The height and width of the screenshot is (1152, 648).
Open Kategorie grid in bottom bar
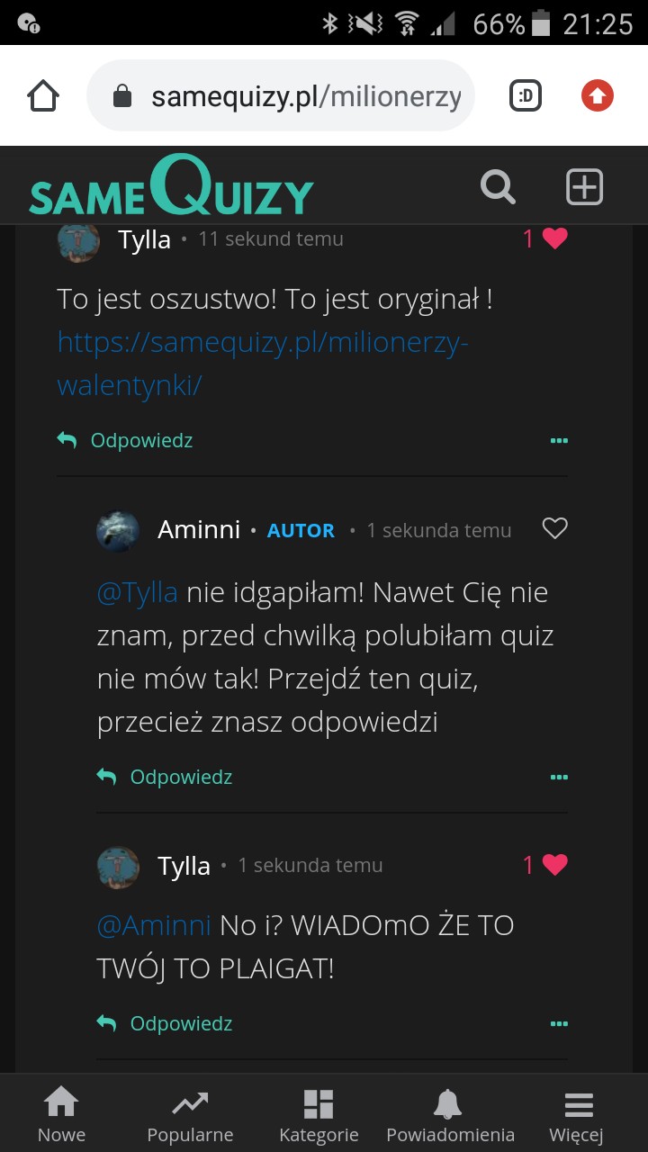click(319, 1114)
